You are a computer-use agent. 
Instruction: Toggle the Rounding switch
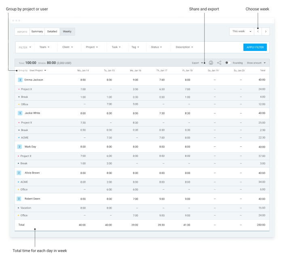click(x=228, y=63)
